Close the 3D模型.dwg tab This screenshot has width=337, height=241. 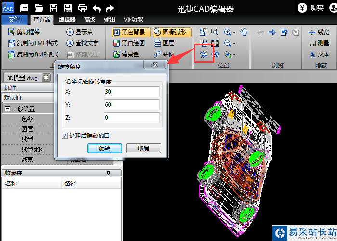tap(46, 78)
